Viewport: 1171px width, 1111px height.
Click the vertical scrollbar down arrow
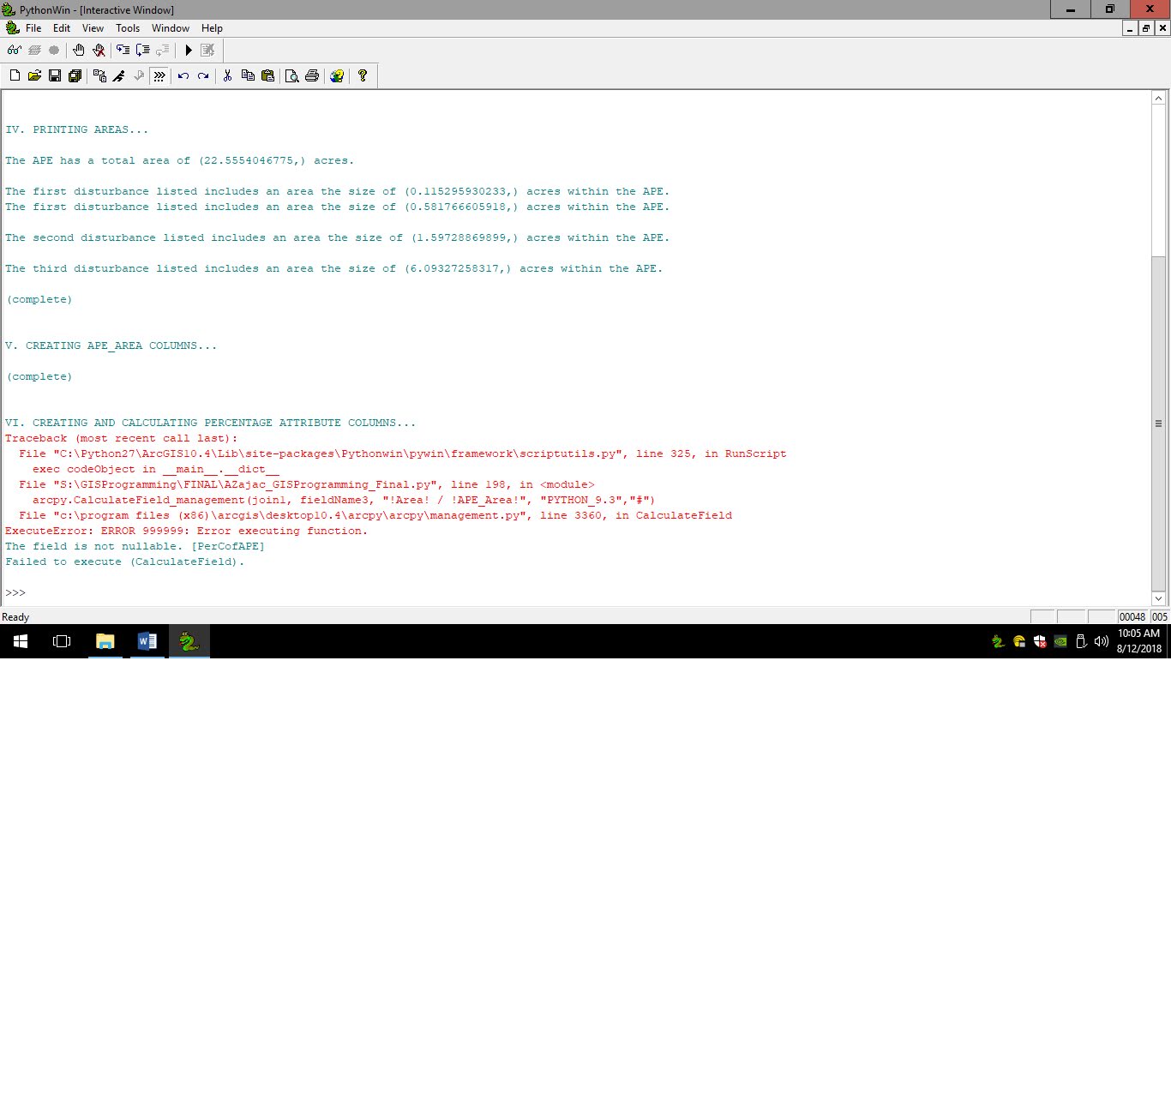click(x=1159, y=598)
